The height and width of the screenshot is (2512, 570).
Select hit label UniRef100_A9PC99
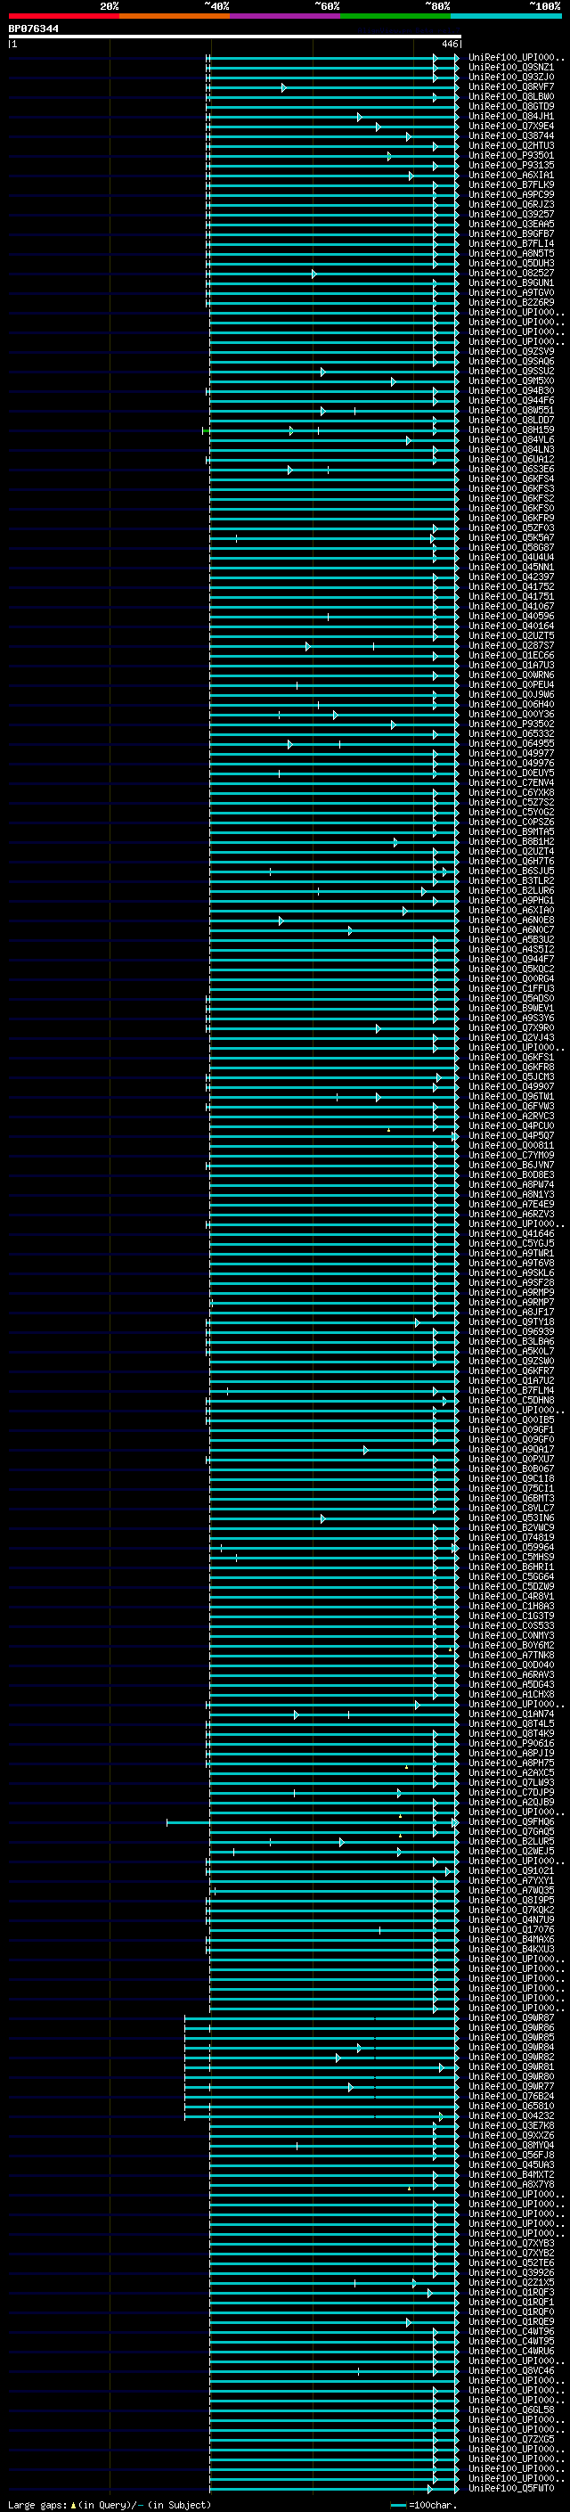(x=510, y=194)
